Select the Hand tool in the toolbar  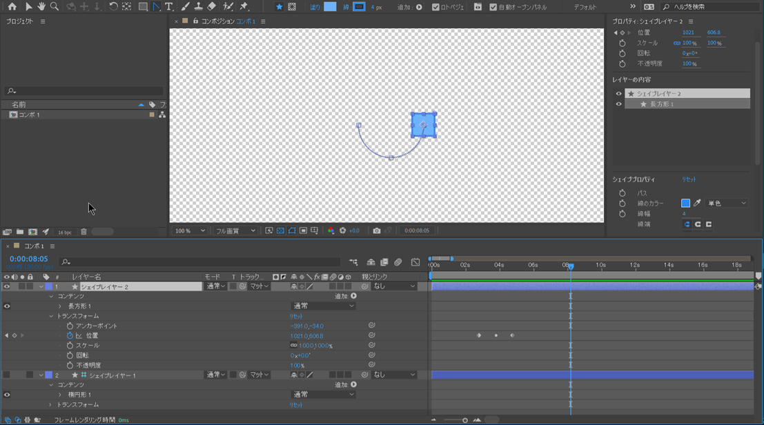41,7
